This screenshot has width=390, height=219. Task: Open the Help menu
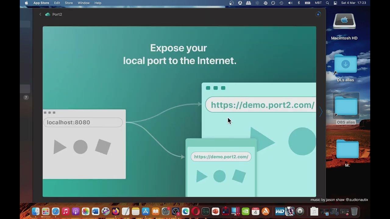(98, 3)
